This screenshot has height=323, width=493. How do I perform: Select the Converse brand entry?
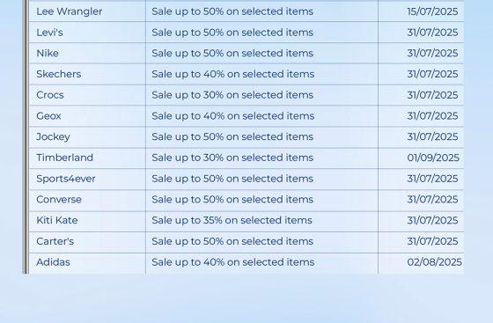coord(59,200)
